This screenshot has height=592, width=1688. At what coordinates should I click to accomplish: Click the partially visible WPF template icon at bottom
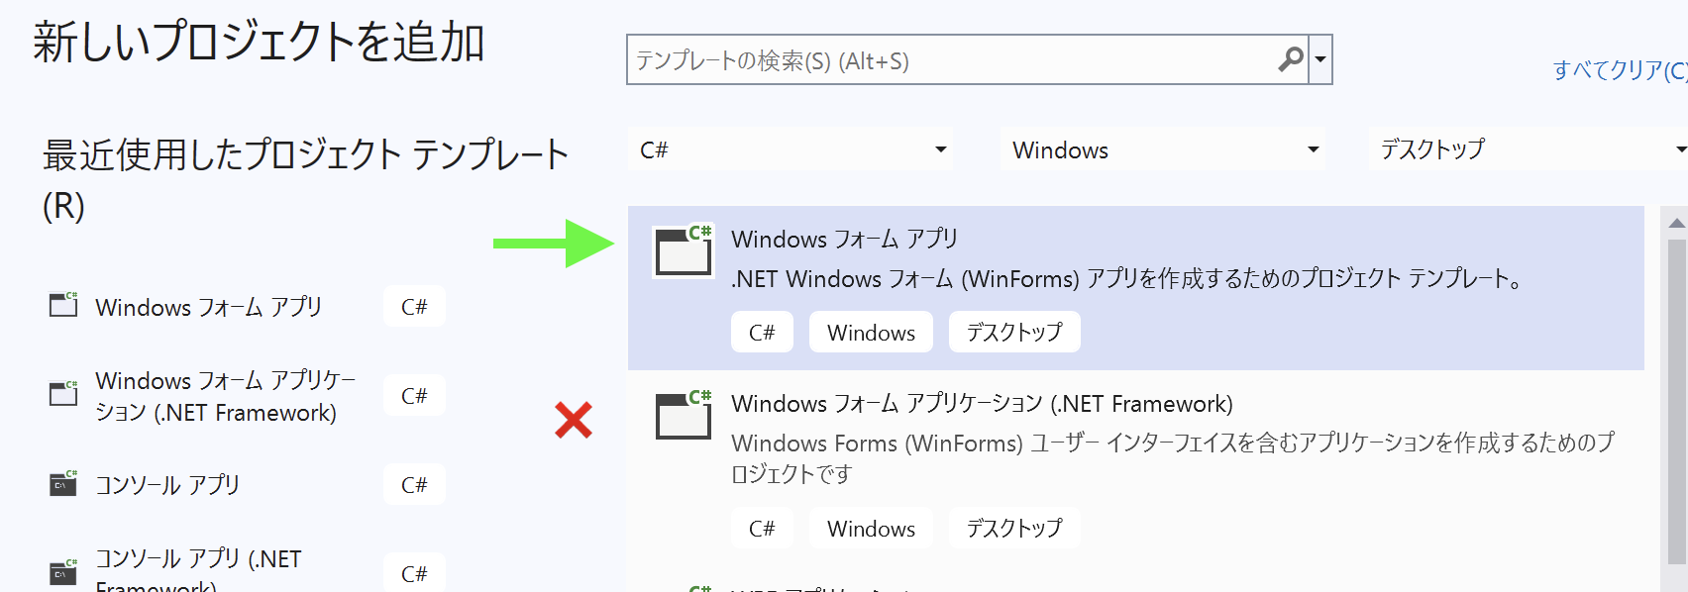coord(696,586)
